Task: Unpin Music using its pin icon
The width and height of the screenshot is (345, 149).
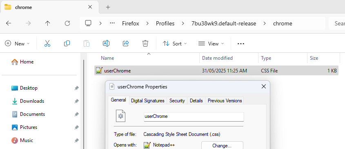Action: (76, 140)
